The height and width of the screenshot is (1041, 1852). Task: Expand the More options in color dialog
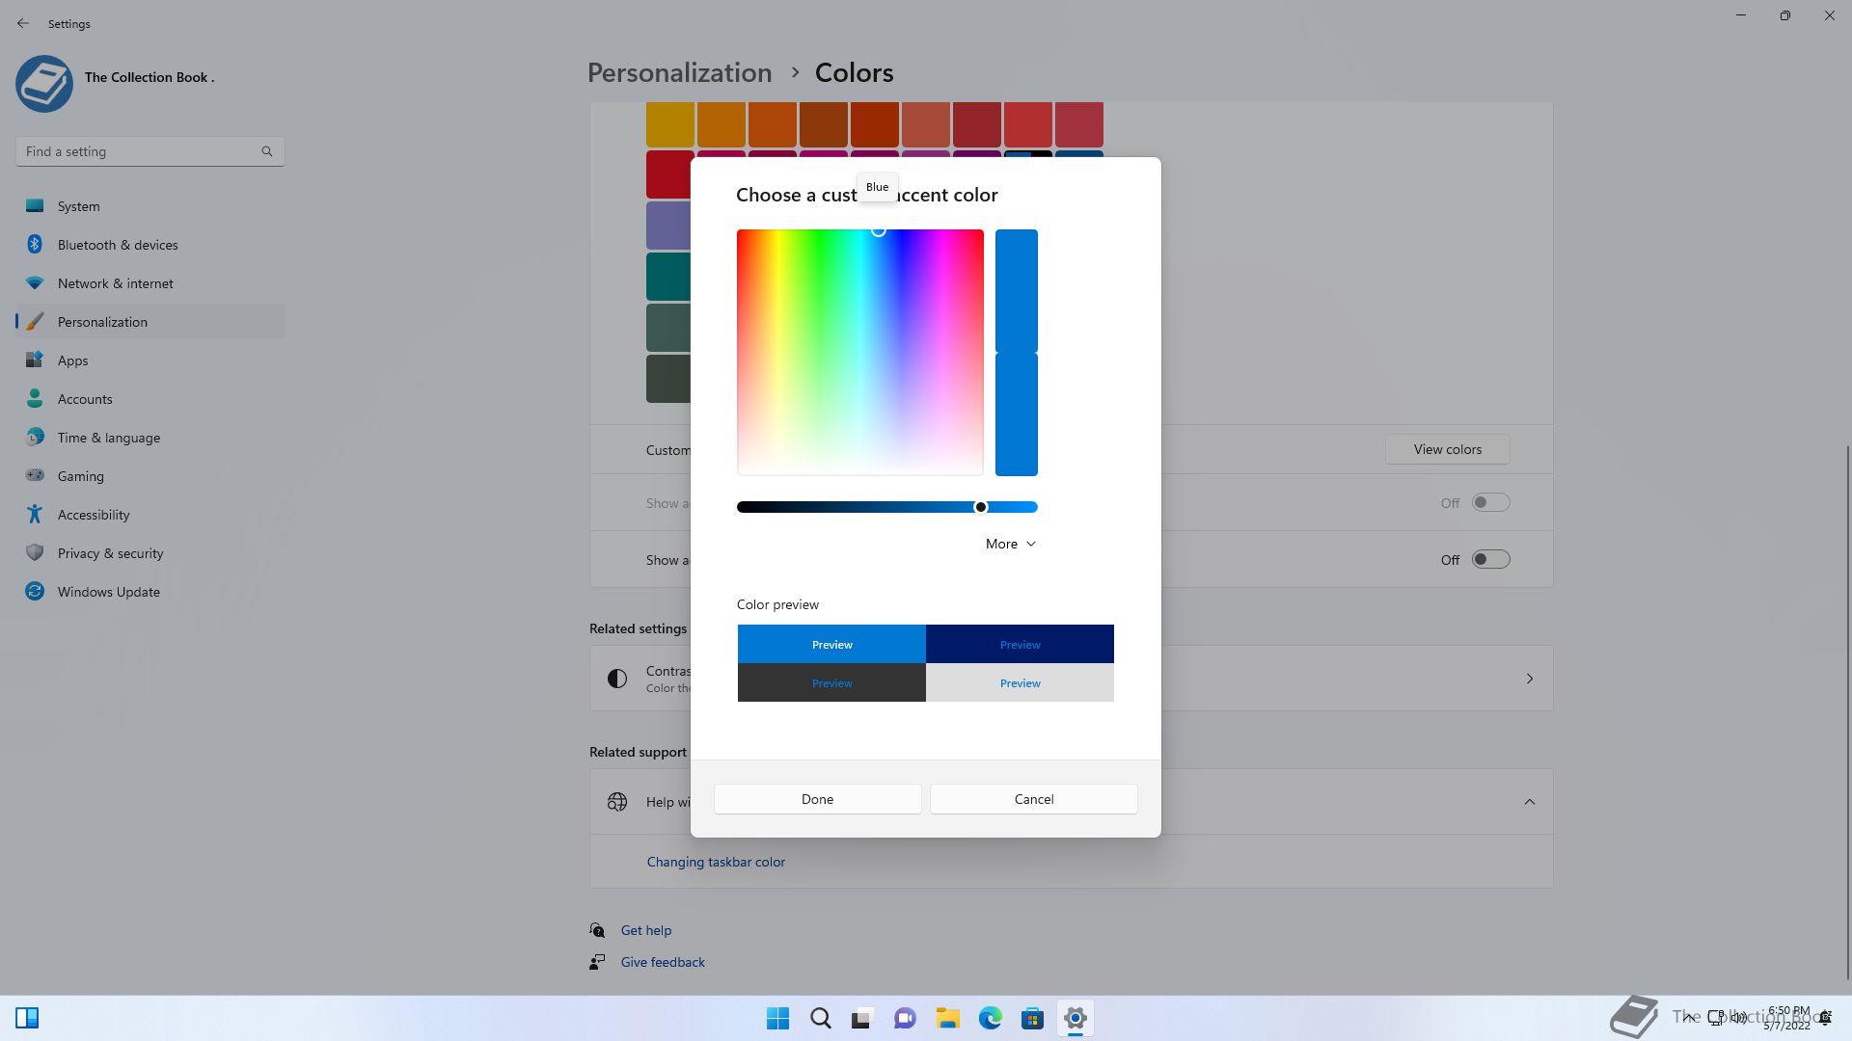pos(1010,544)
